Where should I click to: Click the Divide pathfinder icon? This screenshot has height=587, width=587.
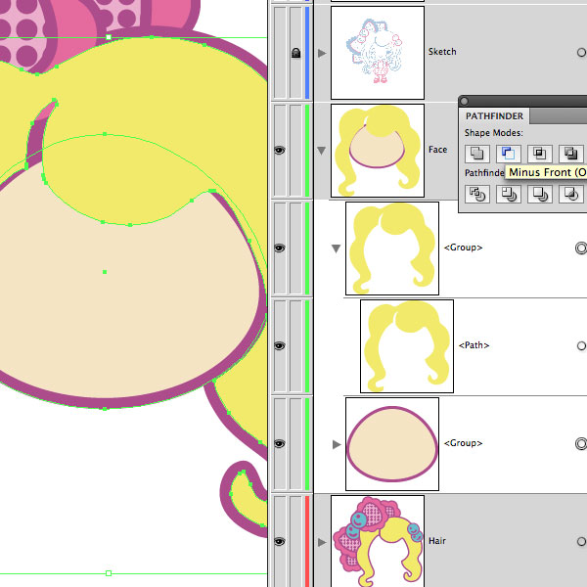point(477,194)
